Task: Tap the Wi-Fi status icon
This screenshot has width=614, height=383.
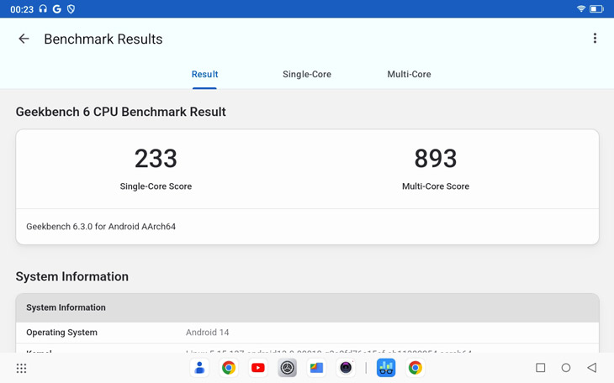Action: [581, 8]
